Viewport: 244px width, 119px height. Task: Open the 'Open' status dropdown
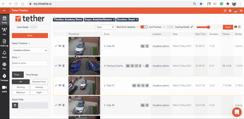coord(105,27)
